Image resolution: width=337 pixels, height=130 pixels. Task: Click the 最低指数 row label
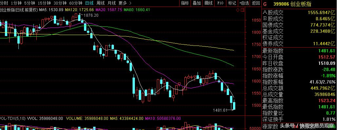pos(273,107)
